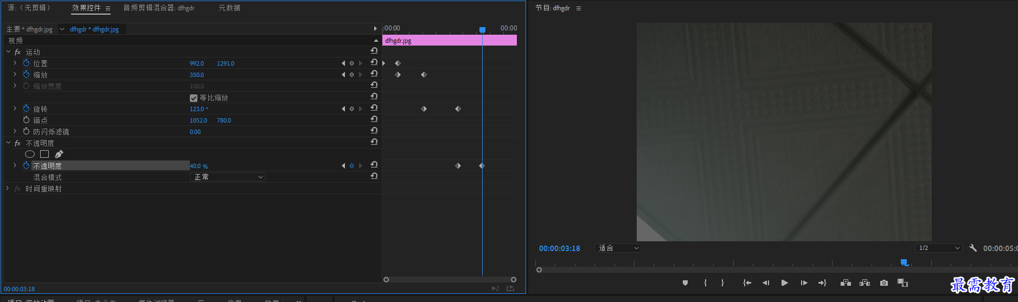Reset the 混合模式 parameter
Viewport: 1018px width, 302px height.
pos(374,176)
